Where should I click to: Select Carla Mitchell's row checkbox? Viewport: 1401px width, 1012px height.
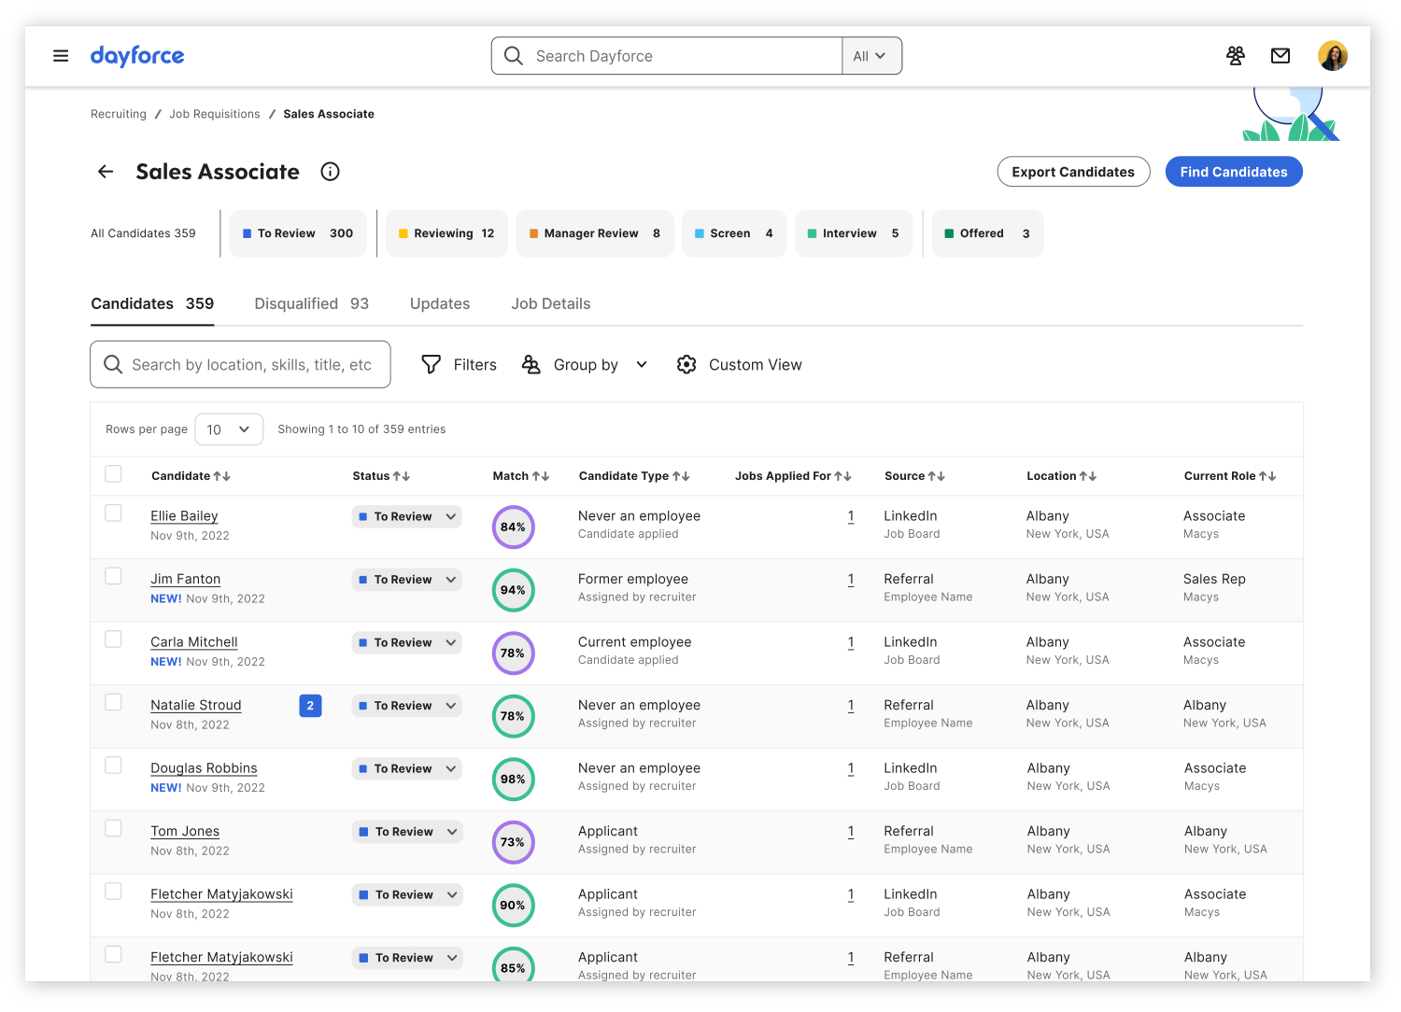(113, 640)
